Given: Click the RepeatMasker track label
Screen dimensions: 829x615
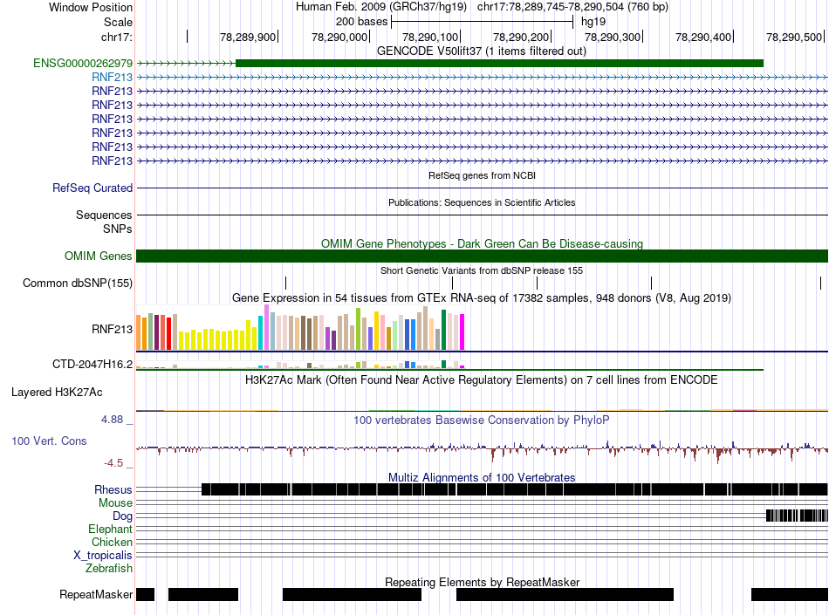Looking at the screenshot, I should pyautogui.click(x=96, y=595).
